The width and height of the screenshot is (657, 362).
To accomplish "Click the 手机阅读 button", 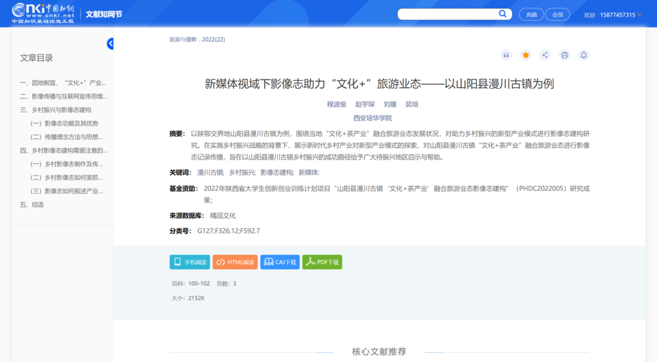I will [x=190, y=262].
